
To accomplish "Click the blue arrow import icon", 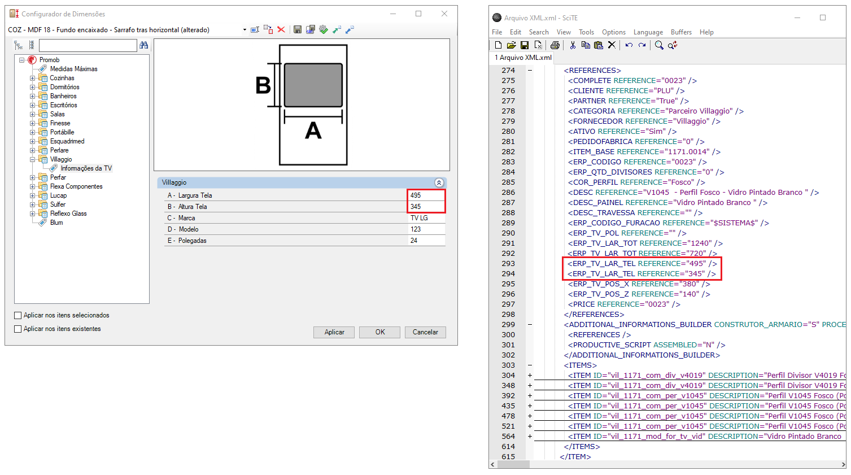I will 350,29.
